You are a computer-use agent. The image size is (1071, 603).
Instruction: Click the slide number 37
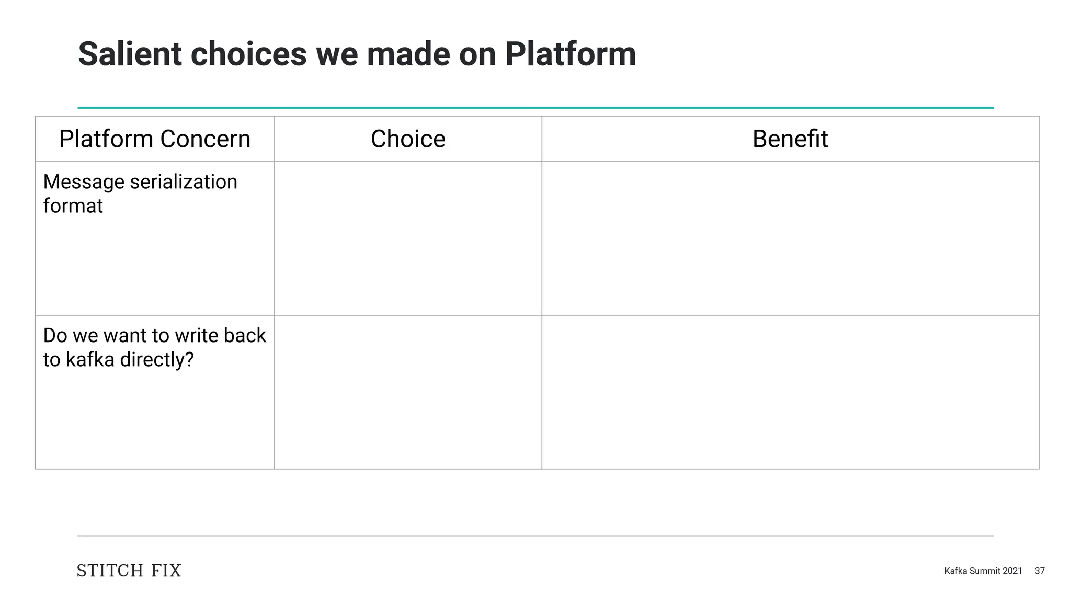tap(1040, 571)
